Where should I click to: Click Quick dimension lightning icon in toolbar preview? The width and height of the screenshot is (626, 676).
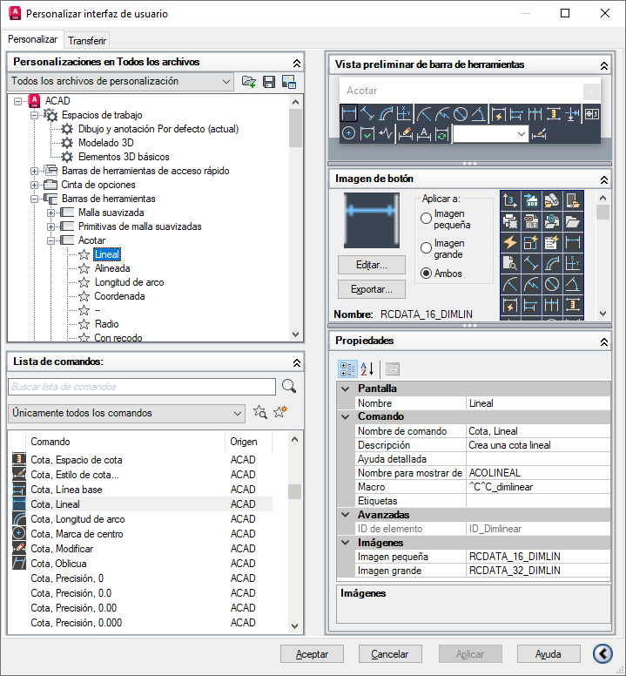pos(499,114)
